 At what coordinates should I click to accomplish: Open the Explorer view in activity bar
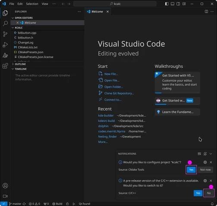5,13
